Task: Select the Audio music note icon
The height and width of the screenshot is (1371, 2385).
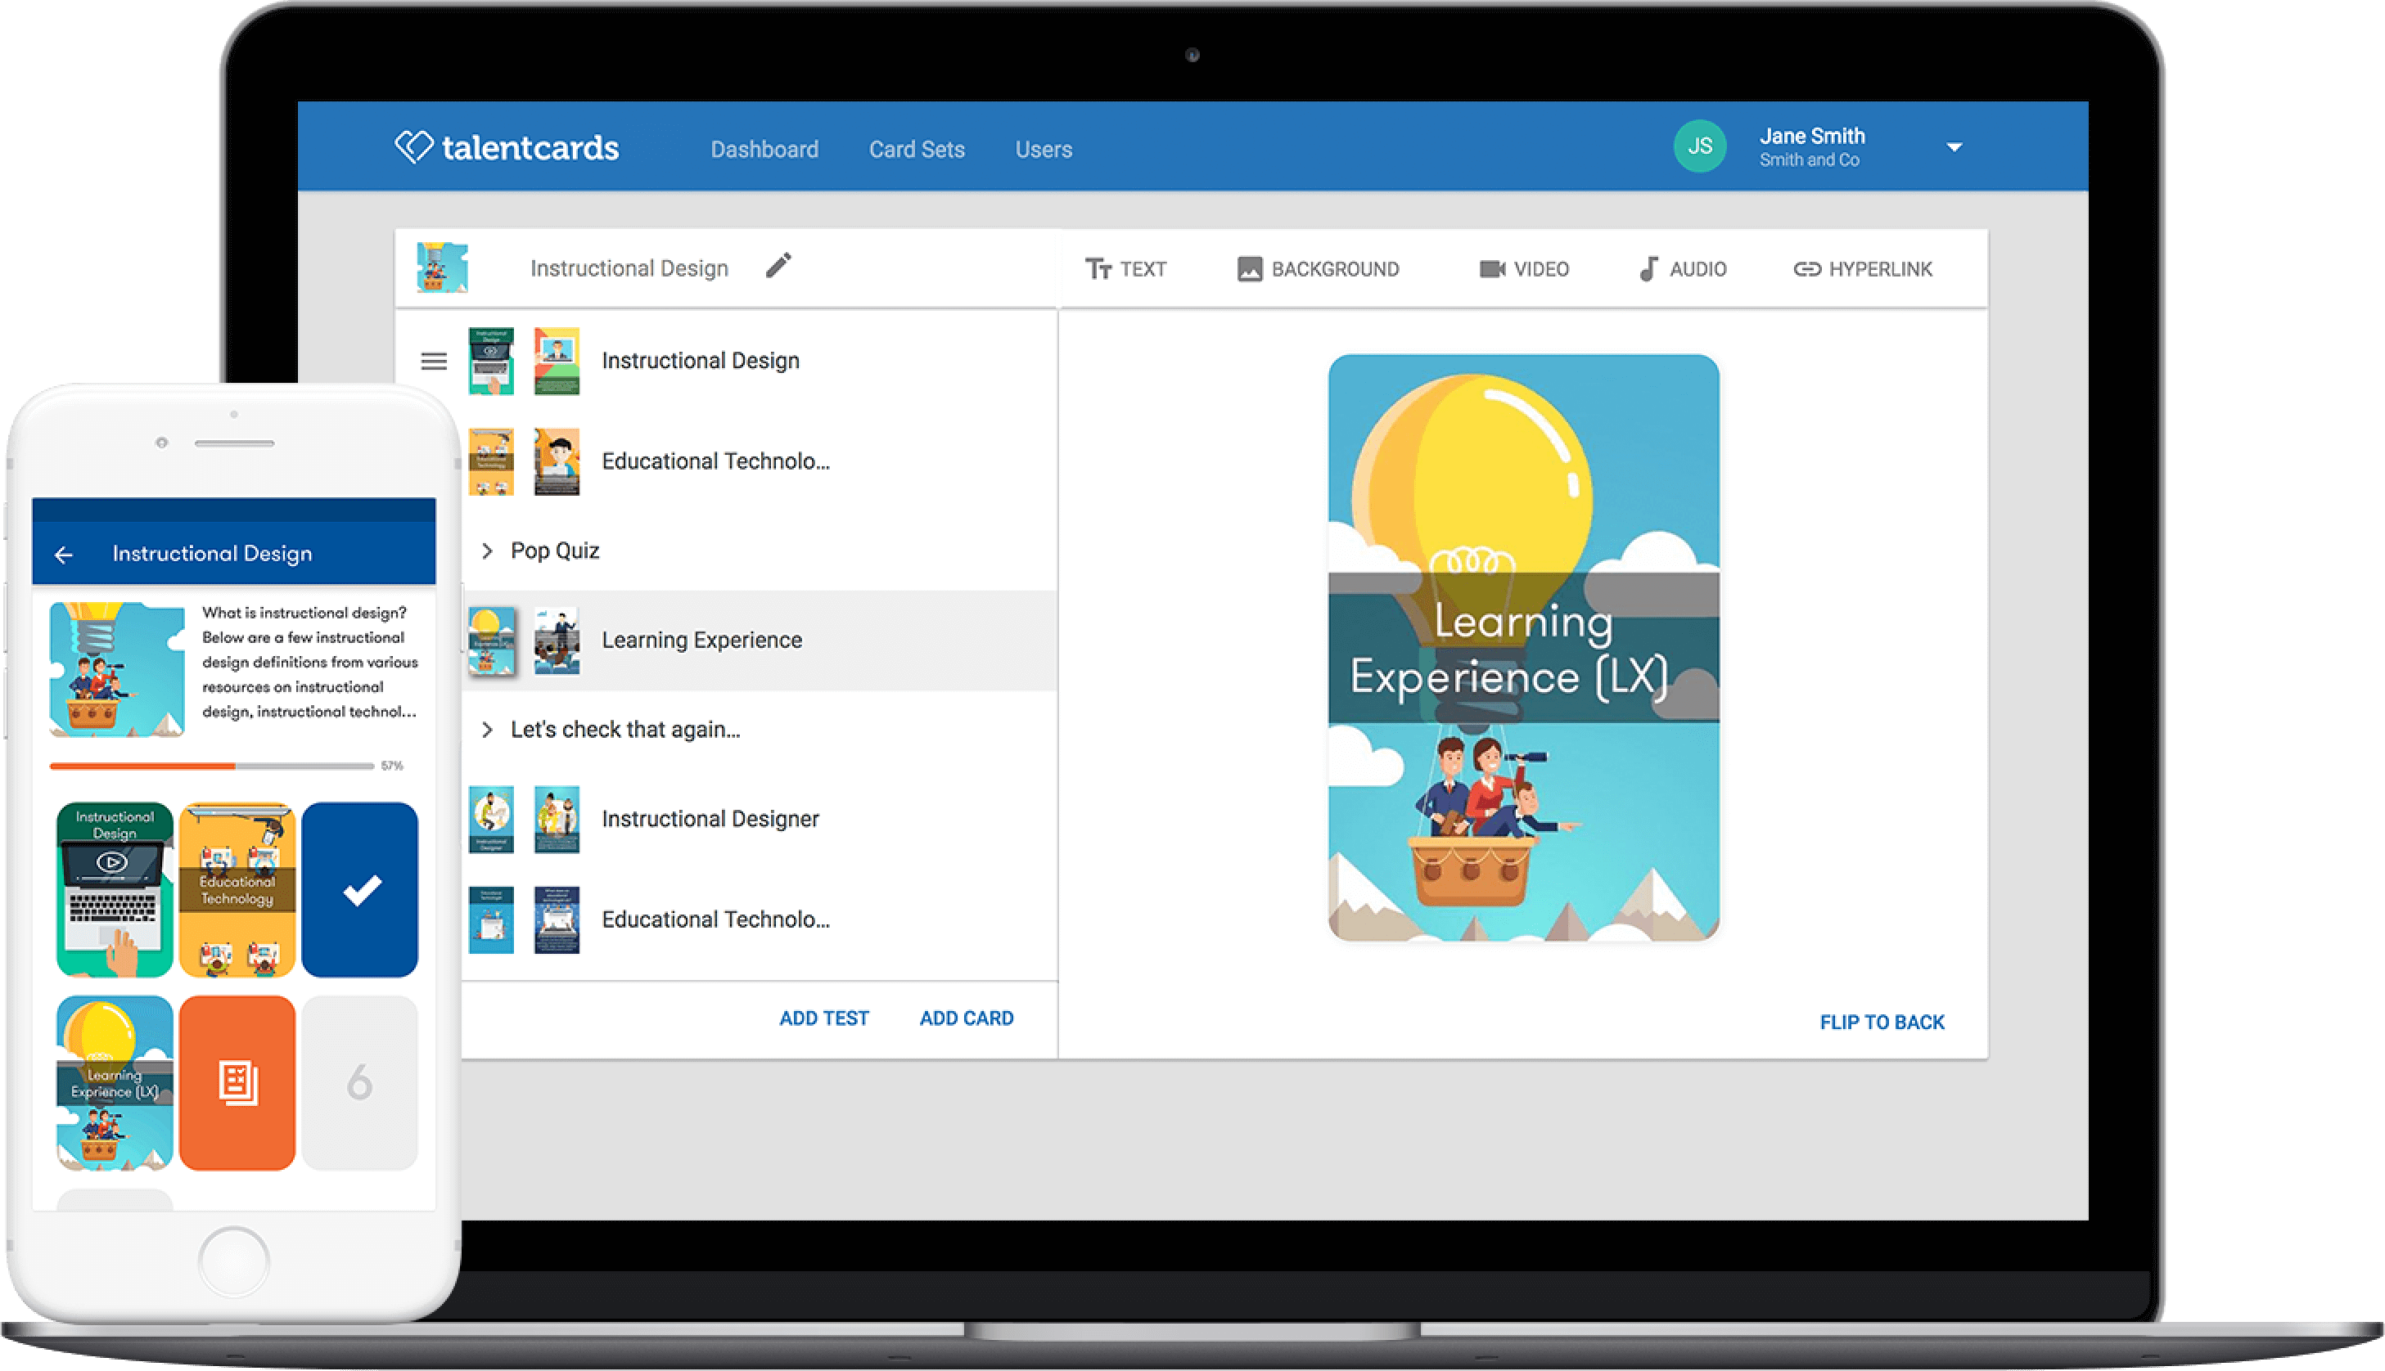Action: (x=1648, y=269)
